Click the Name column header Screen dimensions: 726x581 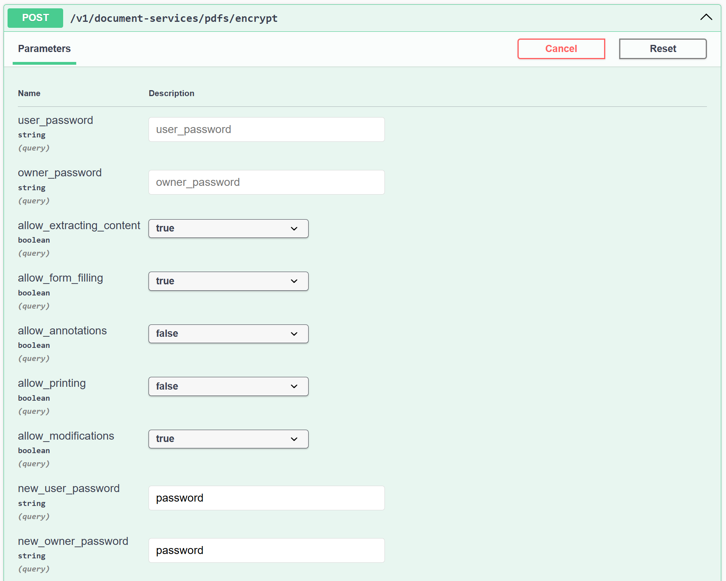pos(29,93)
